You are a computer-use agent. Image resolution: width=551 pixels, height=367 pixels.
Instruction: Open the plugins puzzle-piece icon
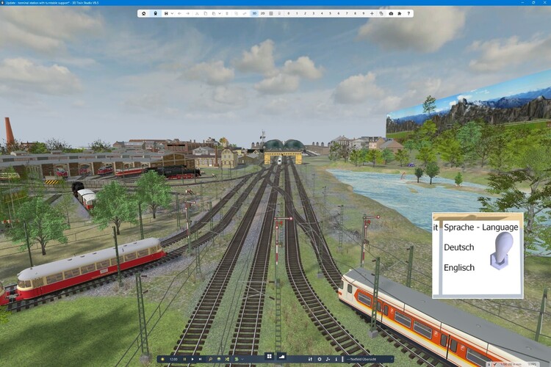point(400,13)
